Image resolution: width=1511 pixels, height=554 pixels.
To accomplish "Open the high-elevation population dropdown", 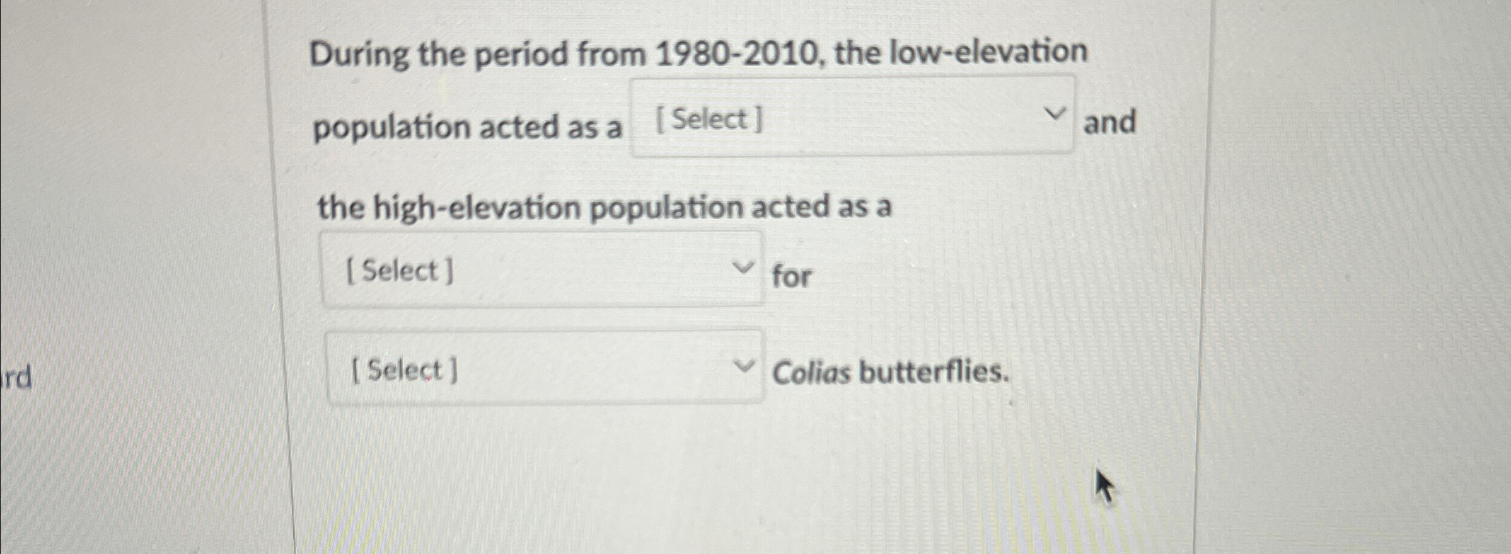I will click(x=542, y=269).
